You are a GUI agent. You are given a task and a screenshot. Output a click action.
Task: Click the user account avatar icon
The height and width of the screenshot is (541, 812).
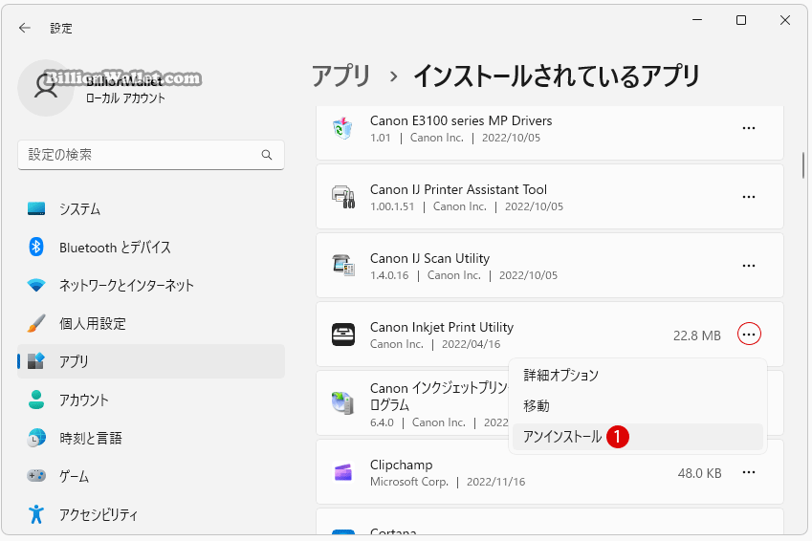tap(46, 88)
